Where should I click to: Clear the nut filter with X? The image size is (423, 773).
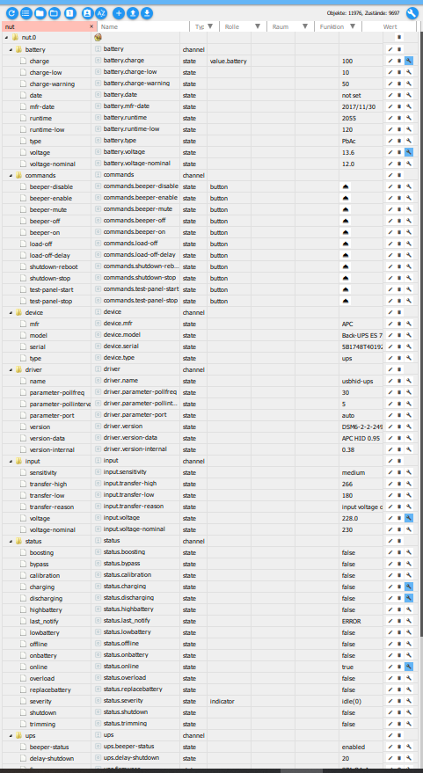(x=91, y=26)
